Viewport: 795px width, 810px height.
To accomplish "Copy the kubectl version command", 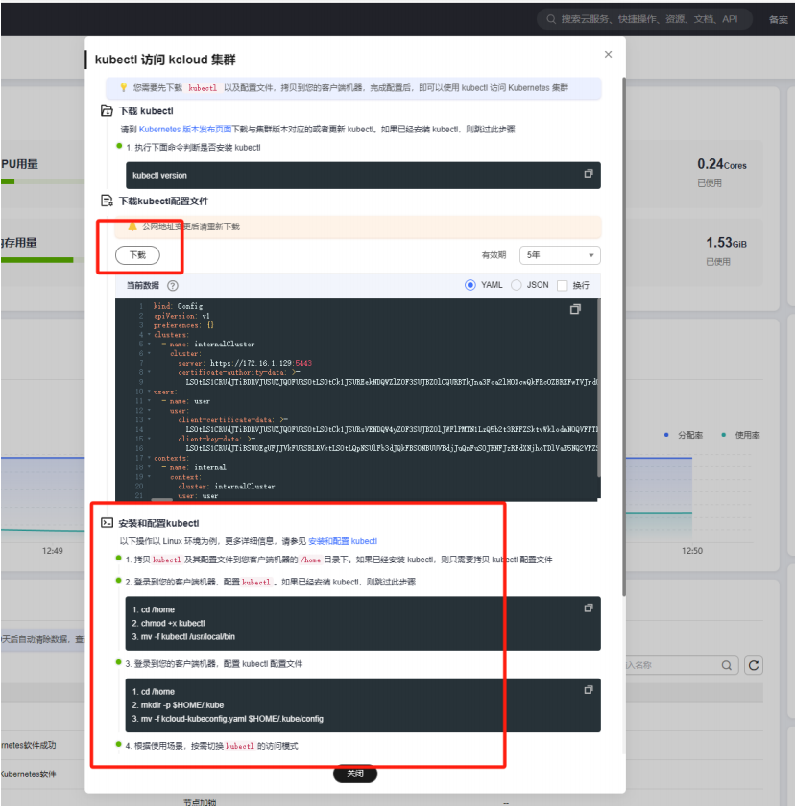I will coord(589,174).
